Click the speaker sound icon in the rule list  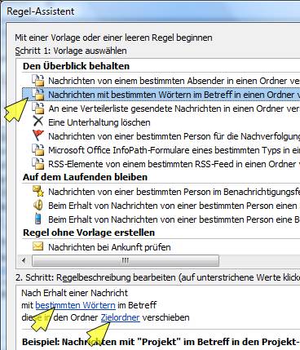pos(38,206)
